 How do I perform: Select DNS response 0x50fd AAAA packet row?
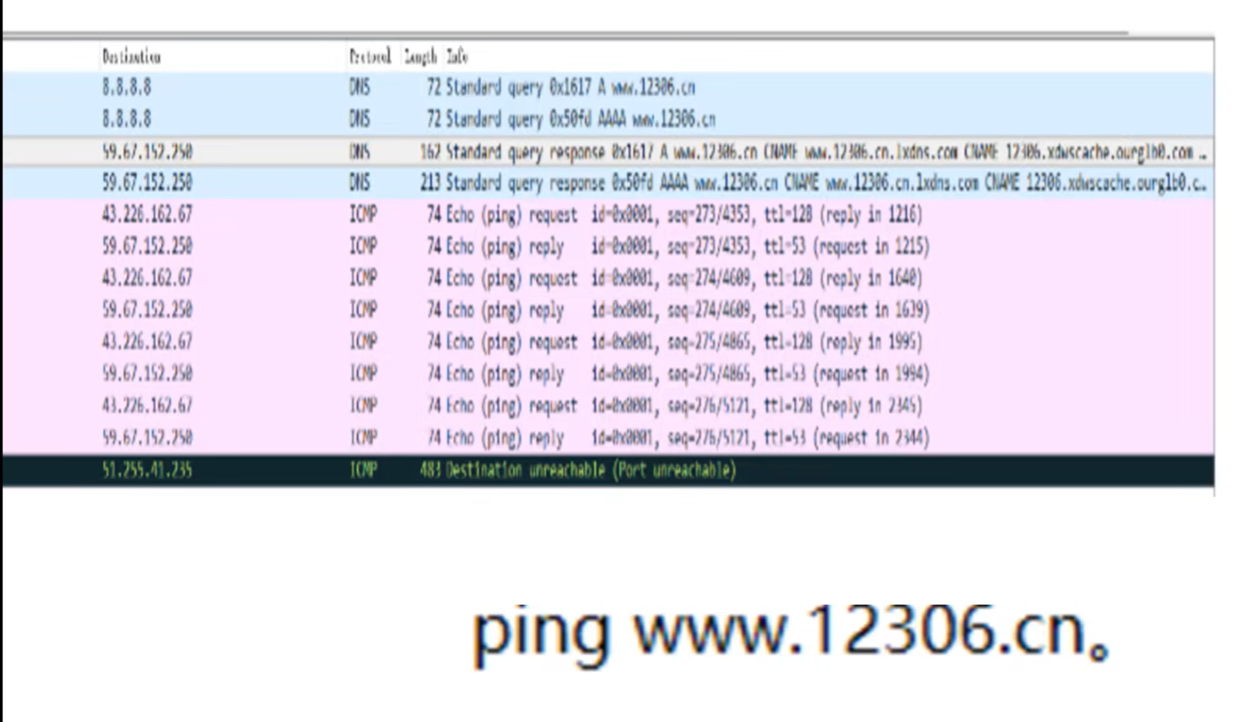[x=647, y=184]
